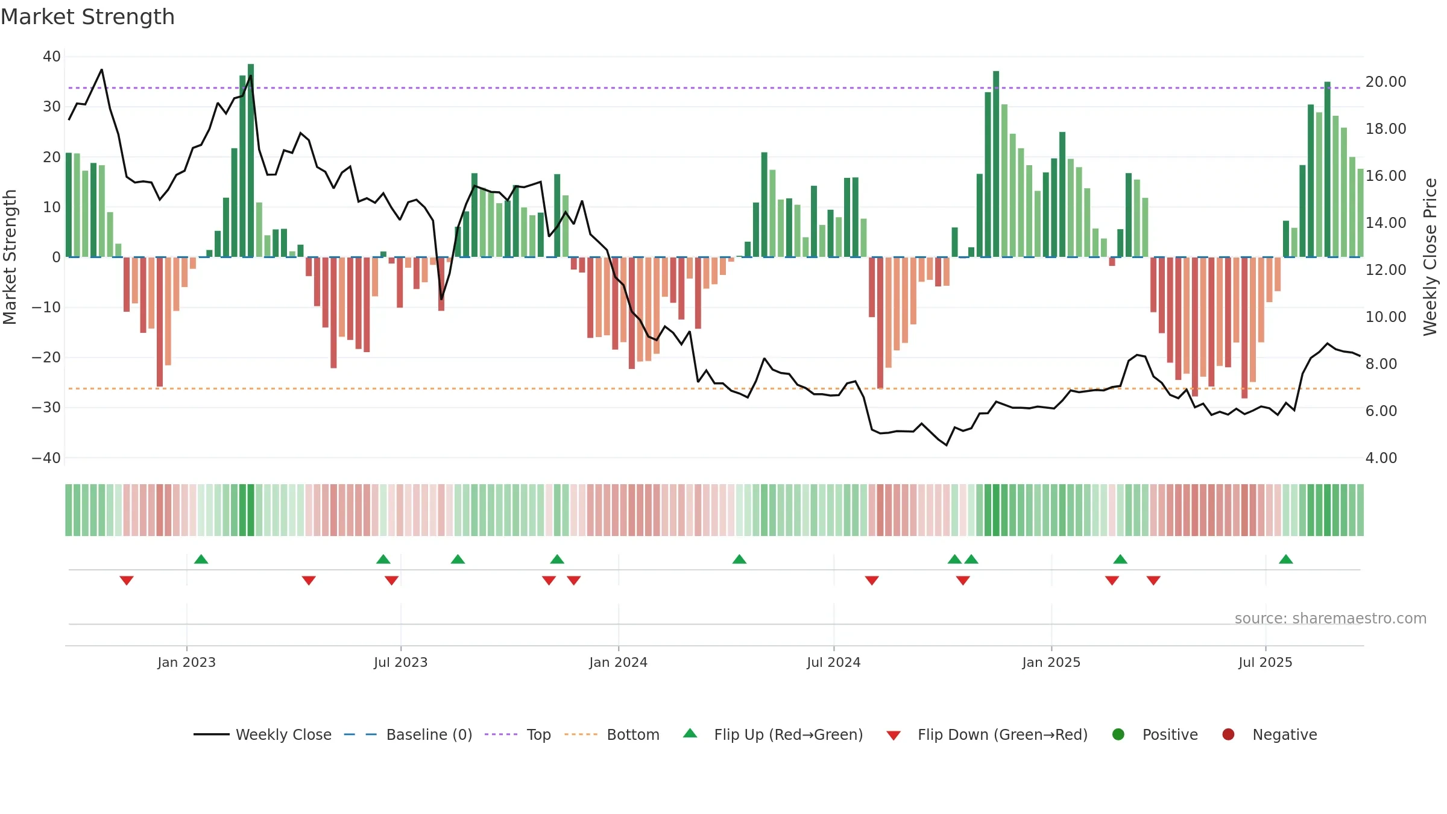Click the Jan 2023 axis label
Screen dimensions: 1447x814
click(186, 662)
